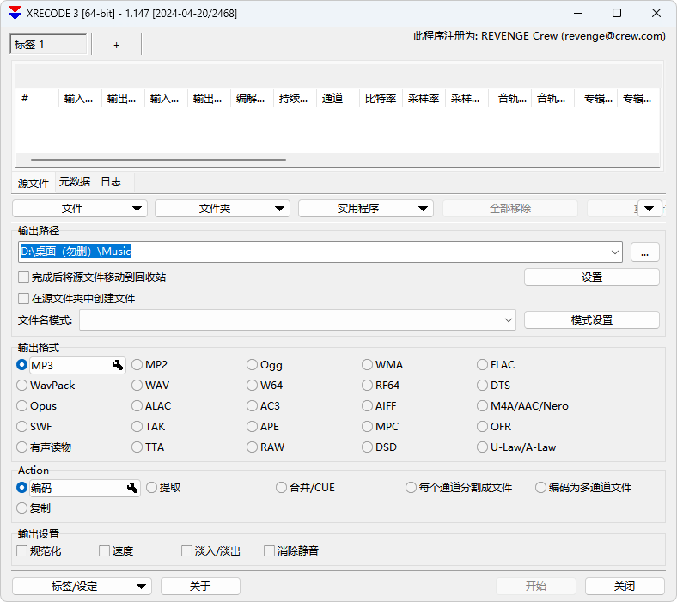The height and width of the screenshot is (602, 677).
Task: Expand the 文件名模式 combo box
Action: click(509, 320)
